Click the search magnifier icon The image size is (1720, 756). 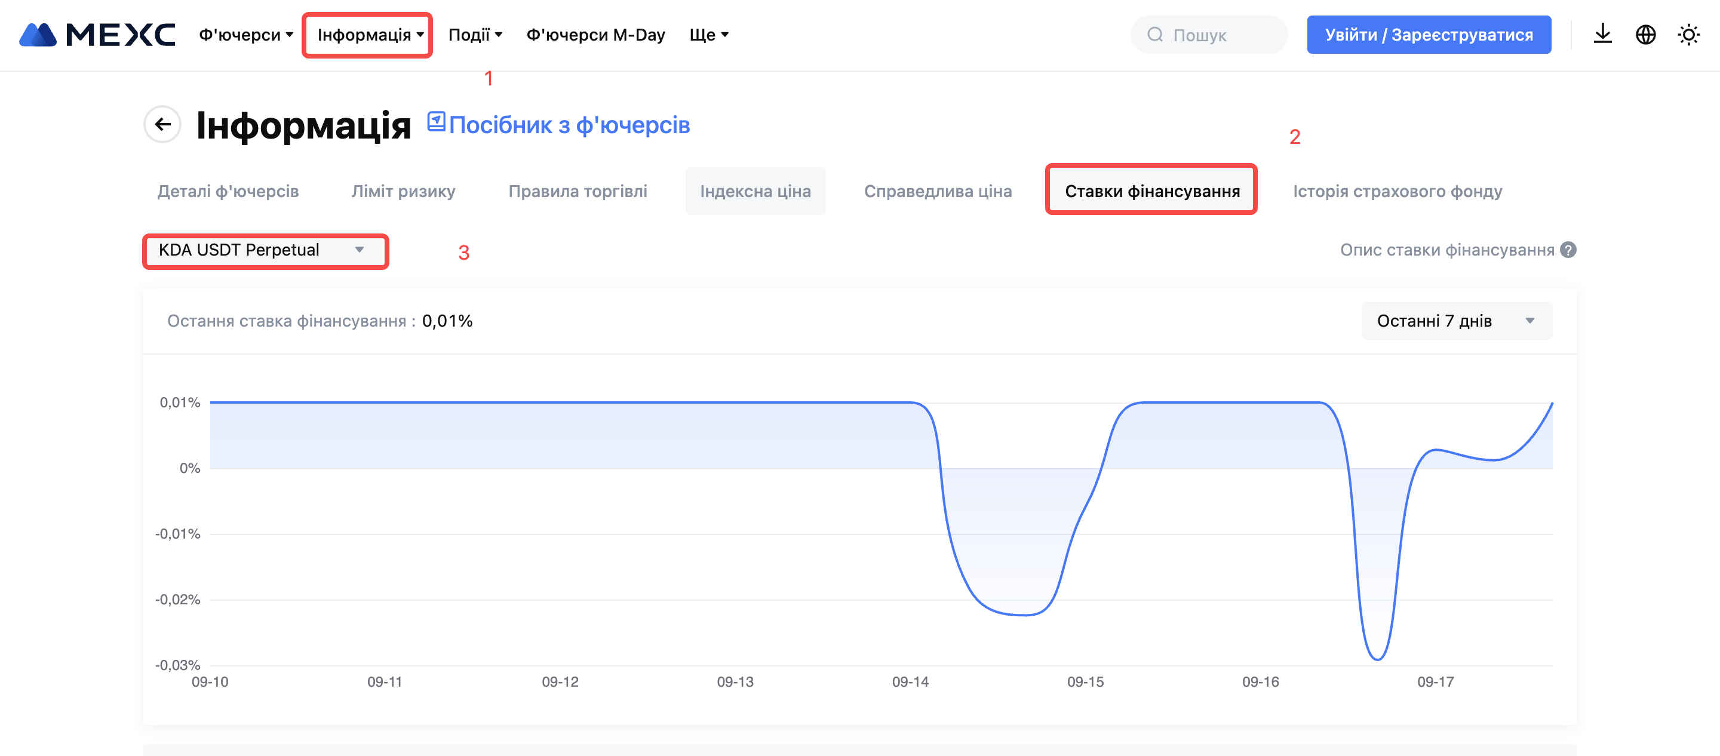coord(1154,35)
